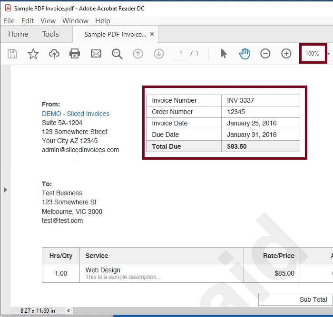
Task: Send file by email envelope icon
Action: coord(96,54)
